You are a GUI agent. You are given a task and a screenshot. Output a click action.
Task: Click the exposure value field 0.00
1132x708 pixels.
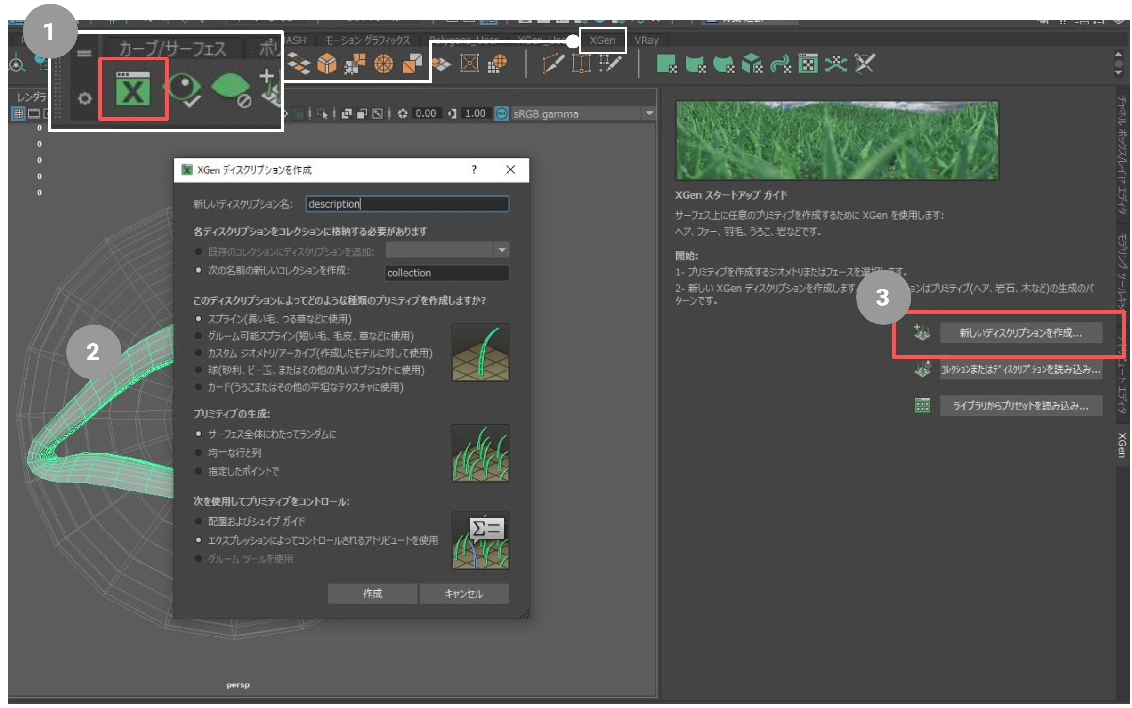tap(426, 113)
